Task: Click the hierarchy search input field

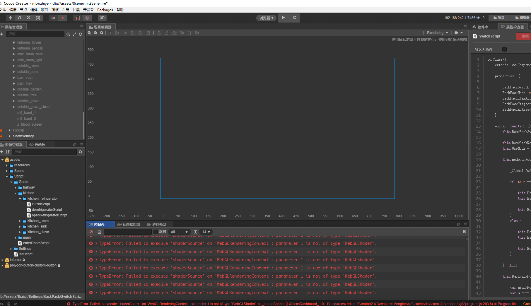Action: [x=35, y=34]
